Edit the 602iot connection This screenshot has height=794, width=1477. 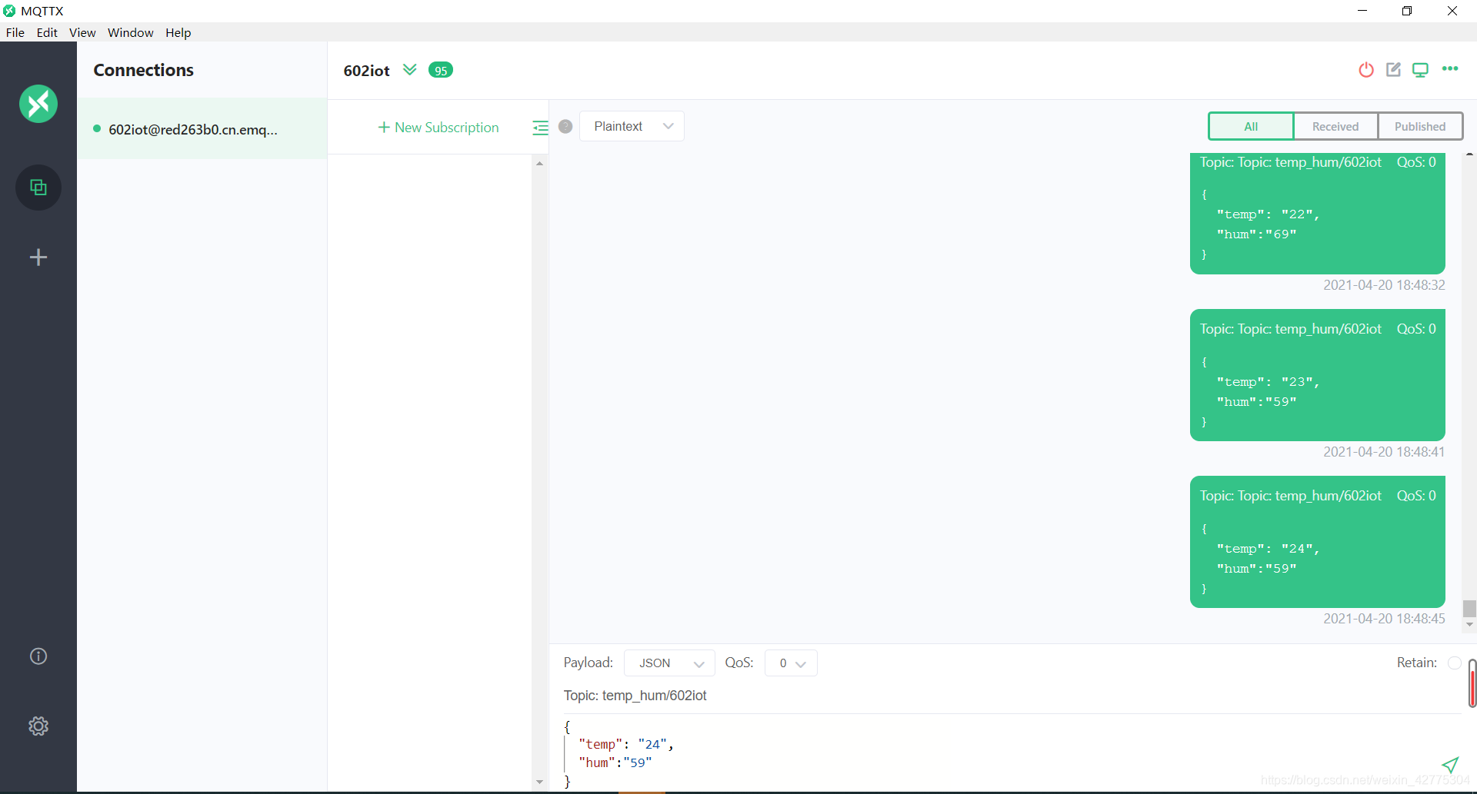[x=1393, y=70]
